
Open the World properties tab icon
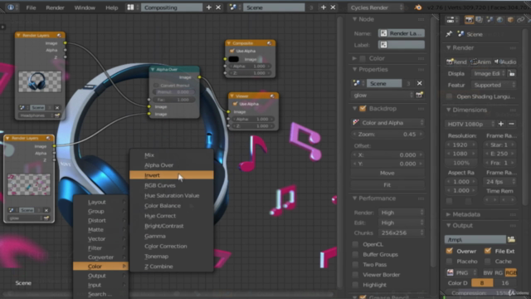click(499, 20)
